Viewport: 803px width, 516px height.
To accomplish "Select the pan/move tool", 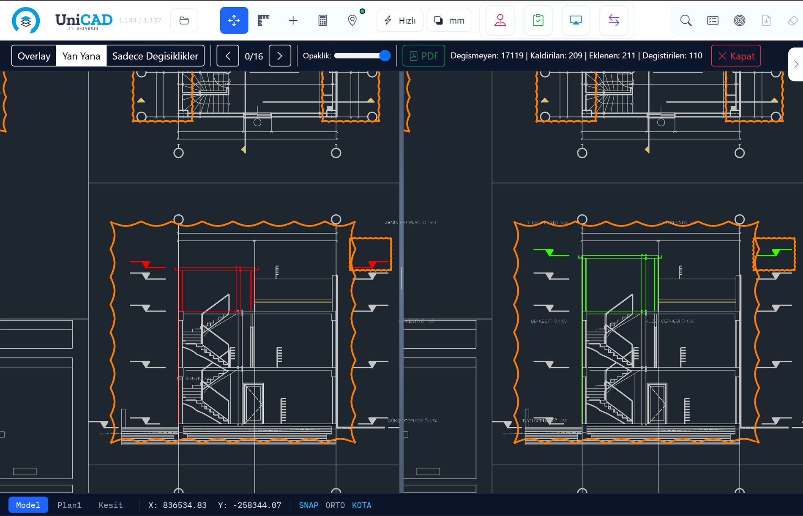I will click(x=234, y=20).
